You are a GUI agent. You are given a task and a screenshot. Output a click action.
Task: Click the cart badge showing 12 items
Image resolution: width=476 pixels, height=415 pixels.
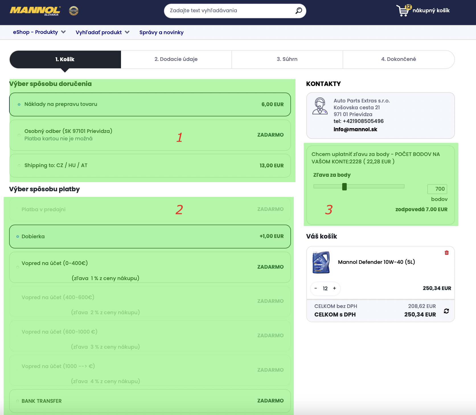[x=408, y=7]
